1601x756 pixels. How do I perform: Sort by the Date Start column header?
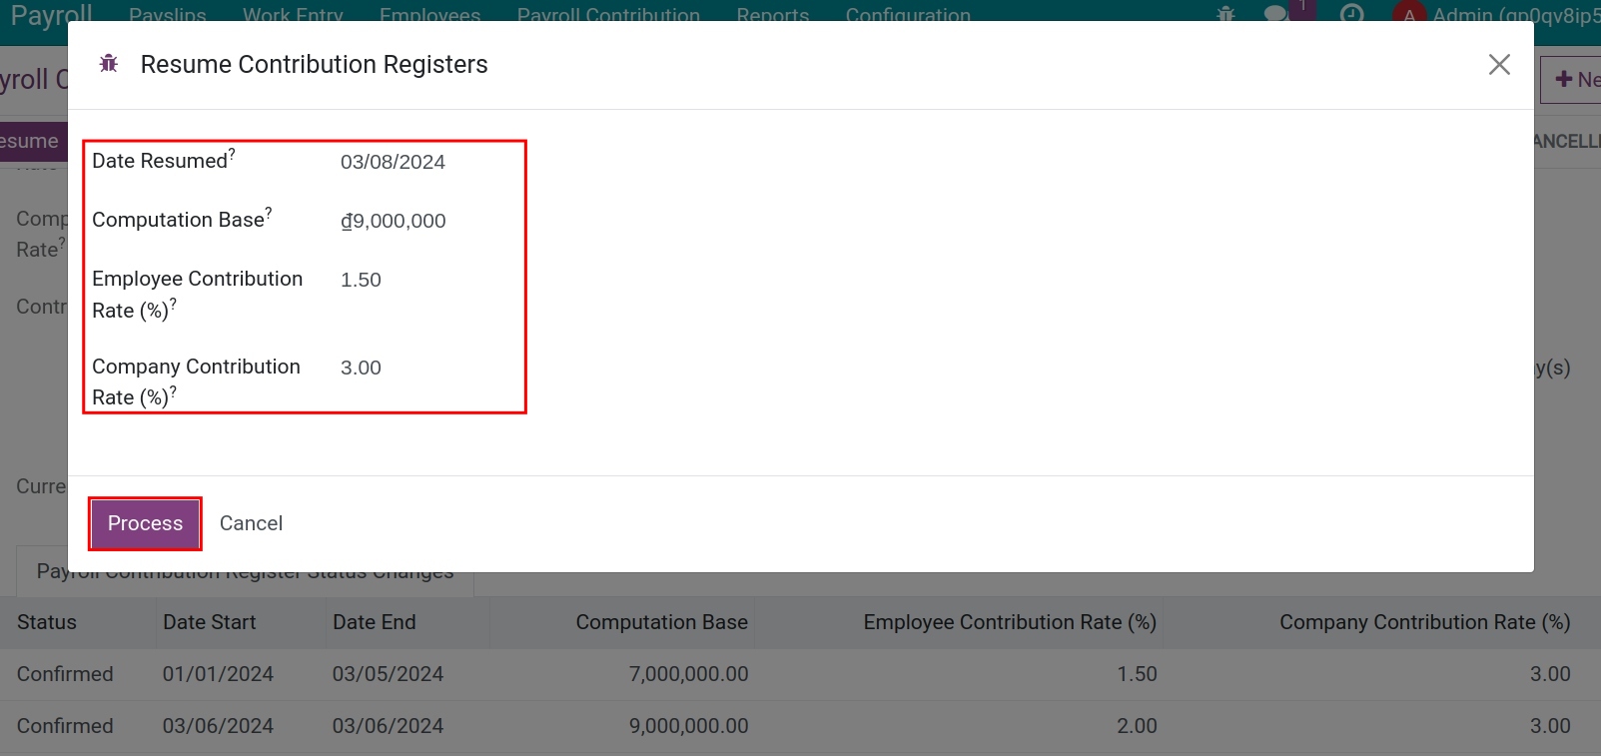(x=210, y=622)
